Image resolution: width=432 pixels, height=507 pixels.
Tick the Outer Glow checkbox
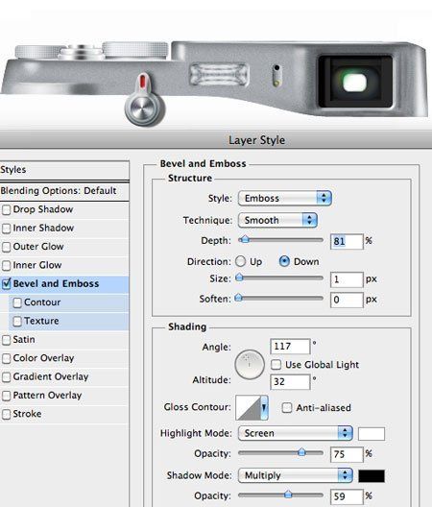6,247
